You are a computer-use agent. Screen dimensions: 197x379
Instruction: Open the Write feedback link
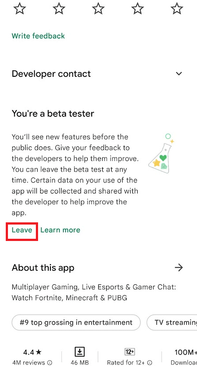point(38,36)
